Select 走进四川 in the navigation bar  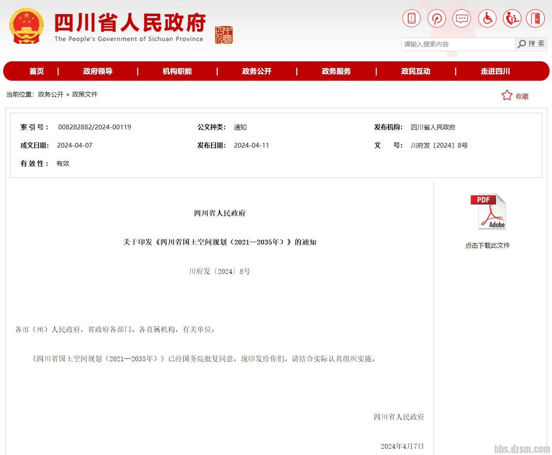(495, 71)
